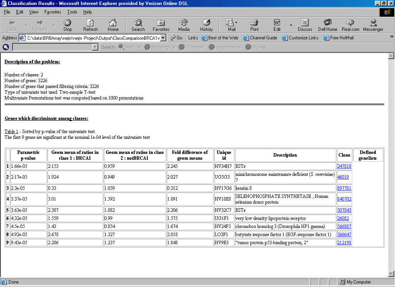Open the File menu
395x287 pixels.
click(x=7, y=12)
